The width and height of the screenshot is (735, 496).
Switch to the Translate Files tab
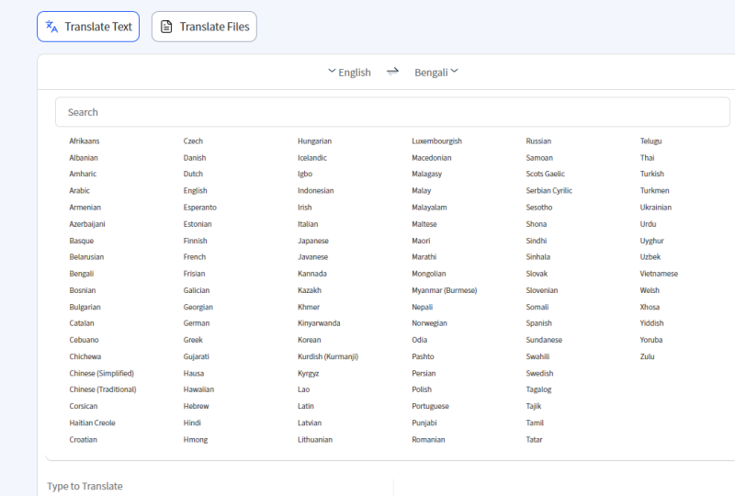pyautogui.click(x=204, y=27)
